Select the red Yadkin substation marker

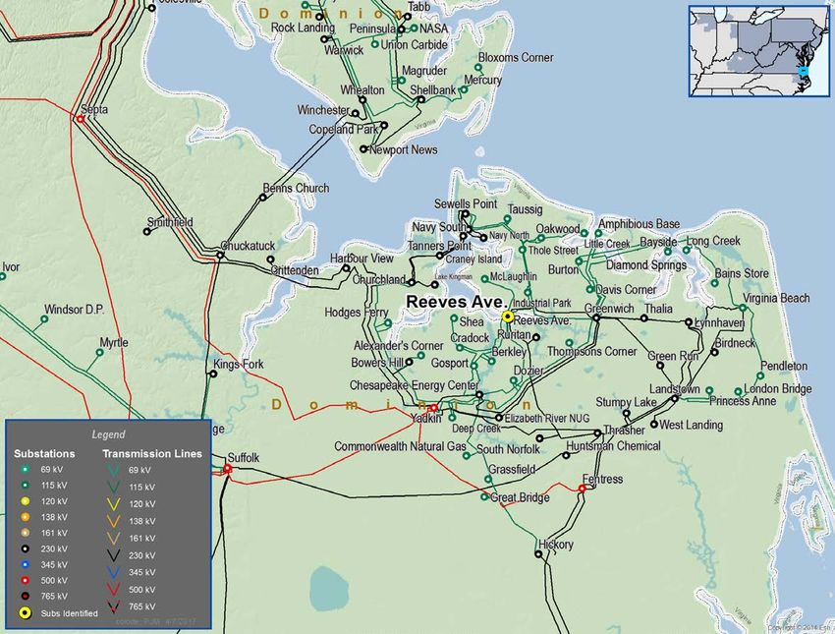tap(434, 408)
